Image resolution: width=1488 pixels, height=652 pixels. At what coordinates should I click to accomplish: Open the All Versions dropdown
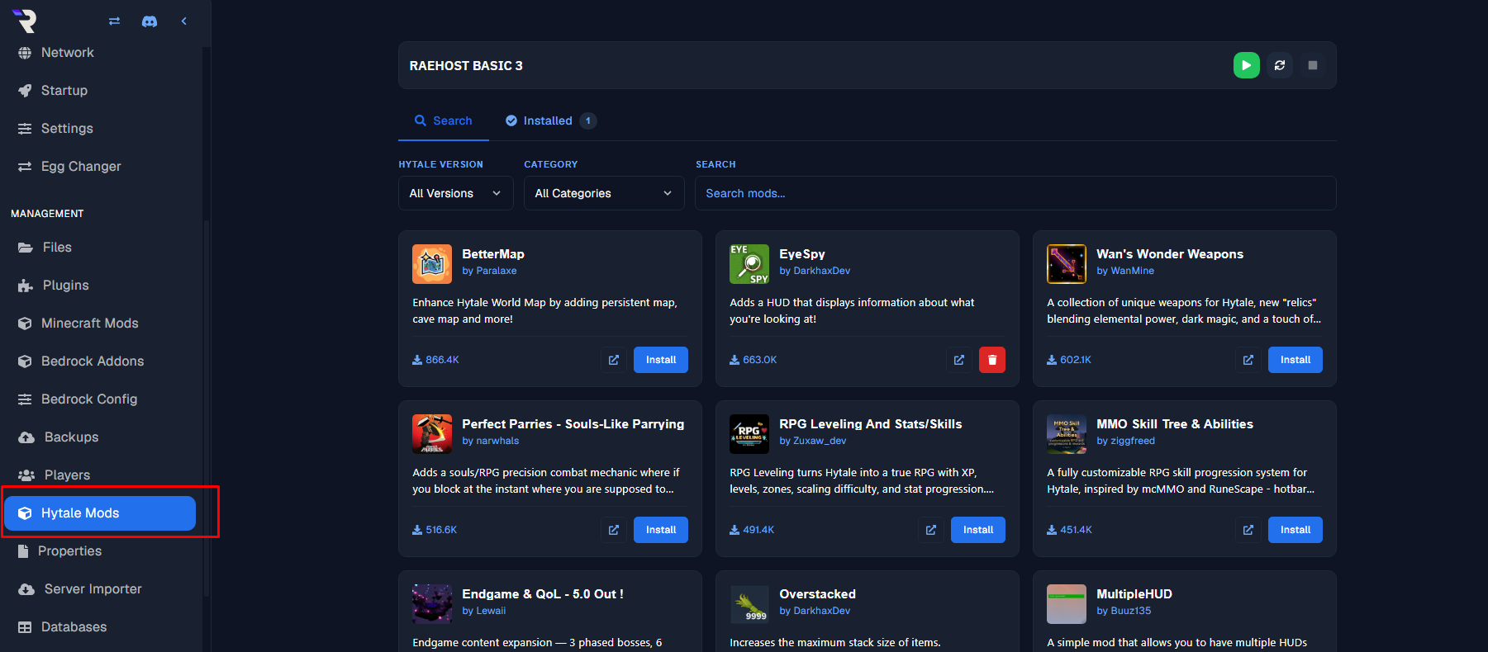tap(456, 193)
